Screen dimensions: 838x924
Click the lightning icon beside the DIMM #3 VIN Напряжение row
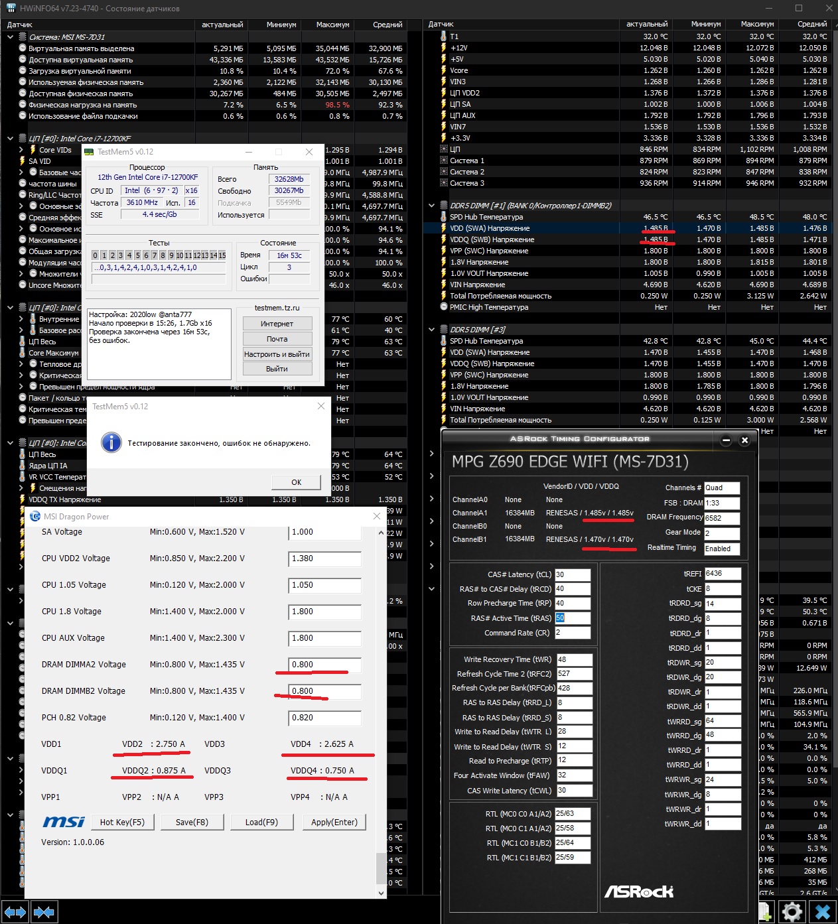[x=444, y=409]
